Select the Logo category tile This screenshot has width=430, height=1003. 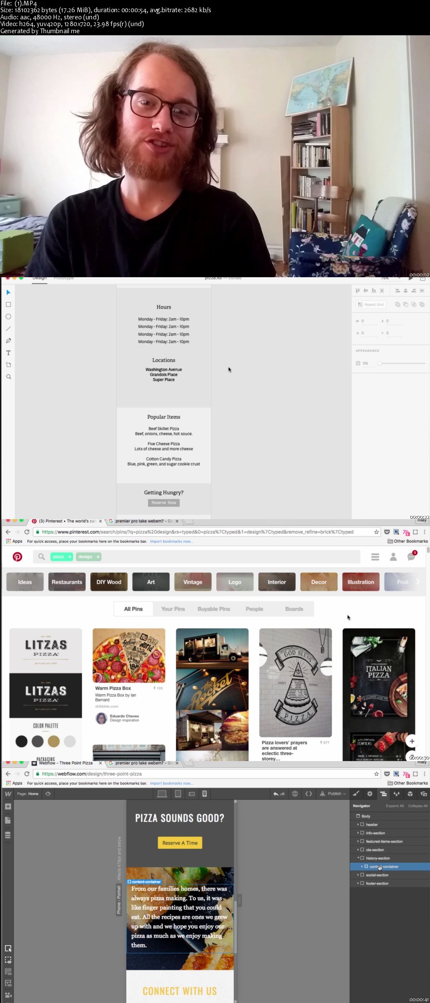pyautogui.click(x=235, y=582)
